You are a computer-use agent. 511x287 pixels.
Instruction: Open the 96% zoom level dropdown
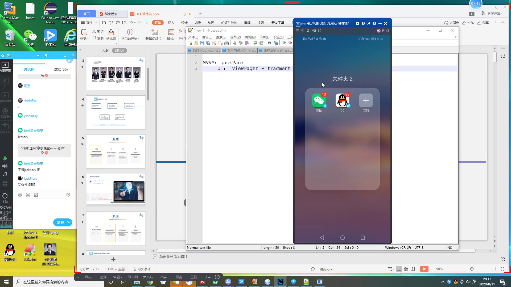[x=441, y=269]
